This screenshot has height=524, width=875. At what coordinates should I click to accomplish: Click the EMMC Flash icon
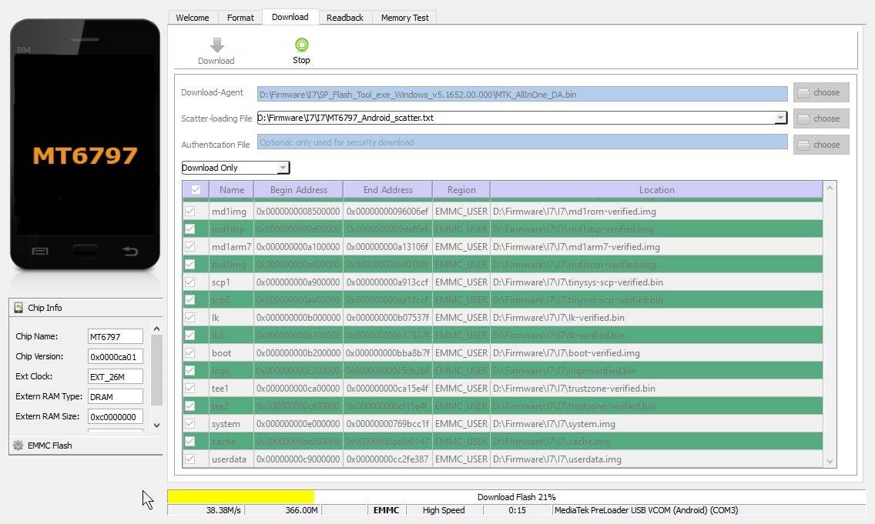pos(17,445)
